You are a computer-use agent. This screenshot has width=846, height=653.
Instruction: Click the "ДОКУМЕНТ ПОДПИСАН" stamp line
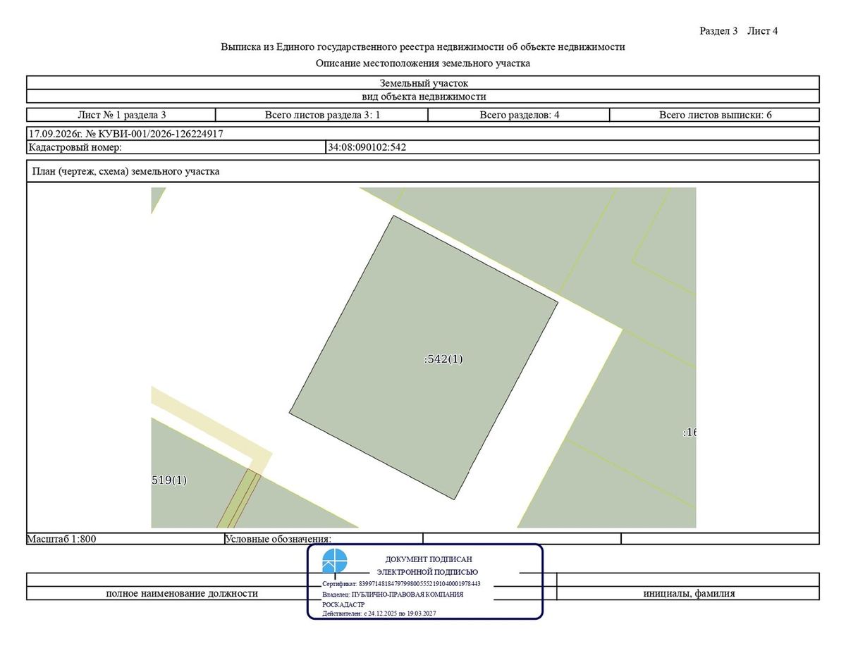(429, 559)
